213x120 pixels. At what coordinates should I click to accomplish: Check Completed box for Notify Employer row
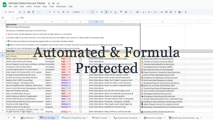[x=81, y=83]
